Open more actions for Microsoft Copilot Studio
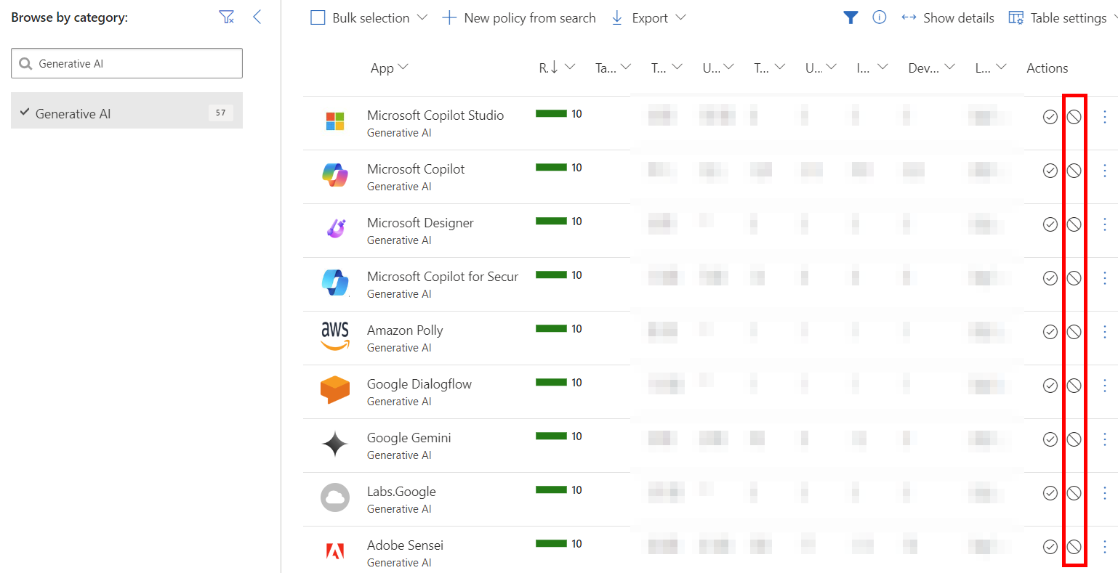Viewport: 1118px width, 573px height. (x=1105, y=117)
